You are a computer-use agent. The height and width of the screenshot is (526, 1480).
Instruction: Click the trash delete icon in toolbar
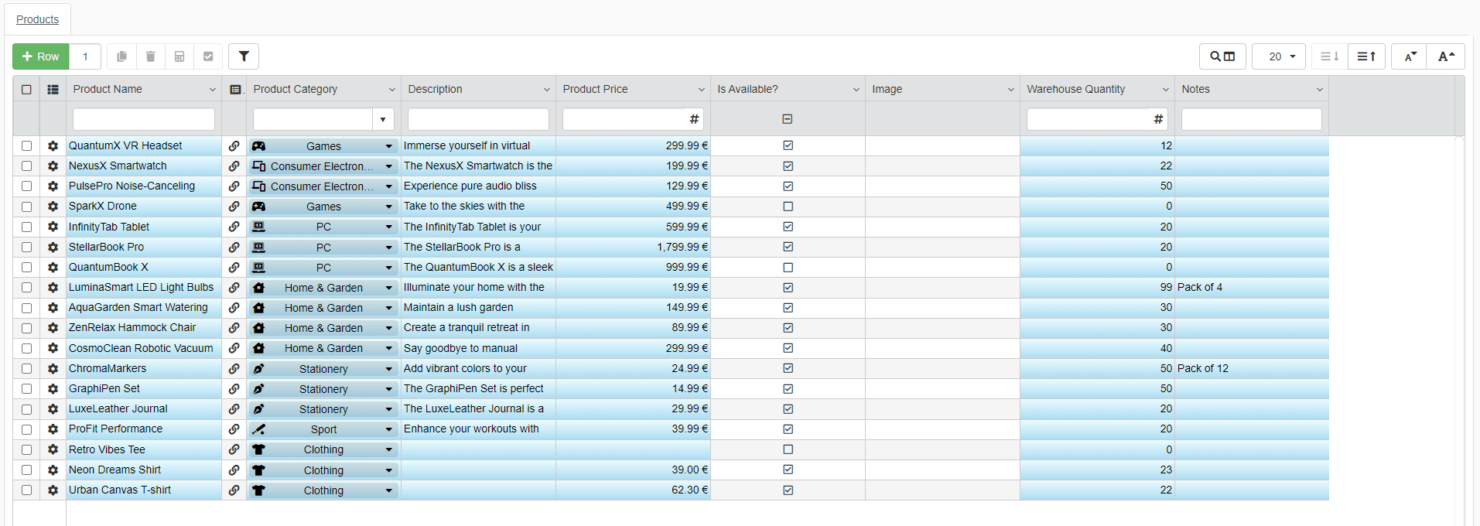pos(151,56)
